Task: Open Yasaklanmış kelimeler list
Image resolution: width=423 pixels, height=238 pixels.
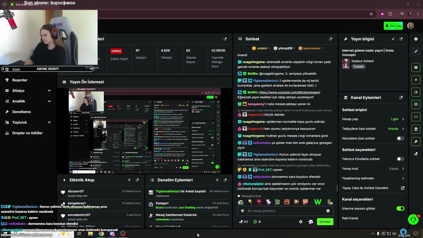Action: coord(373,178)
